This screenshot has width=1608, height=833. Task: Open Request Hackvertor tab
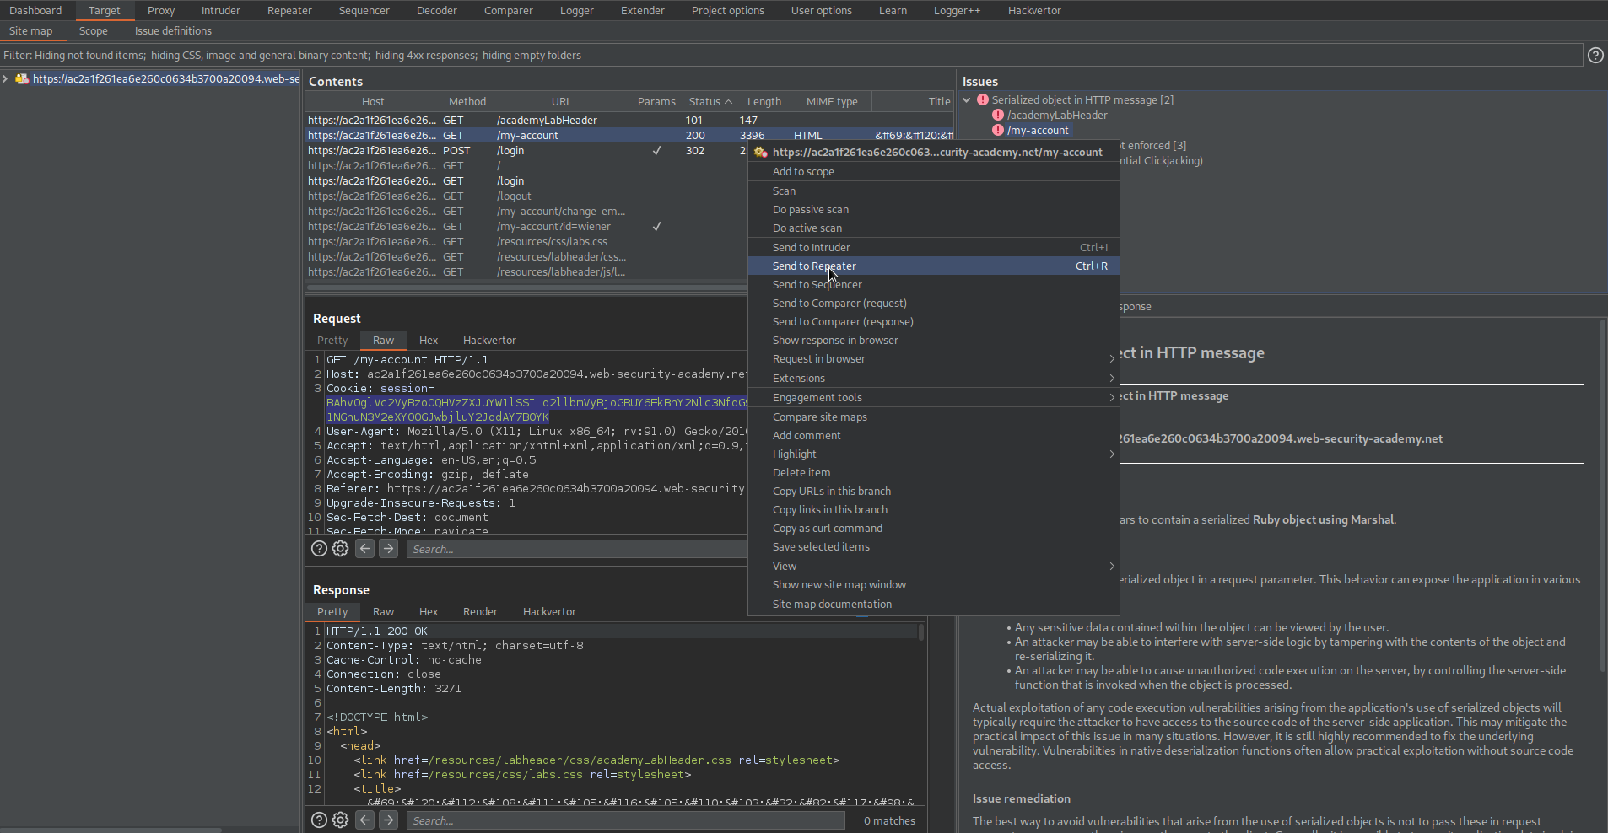point(489,341)
